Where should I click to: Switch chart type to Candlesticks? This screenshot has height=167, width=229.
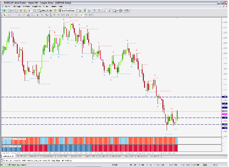tap(85, 10)
